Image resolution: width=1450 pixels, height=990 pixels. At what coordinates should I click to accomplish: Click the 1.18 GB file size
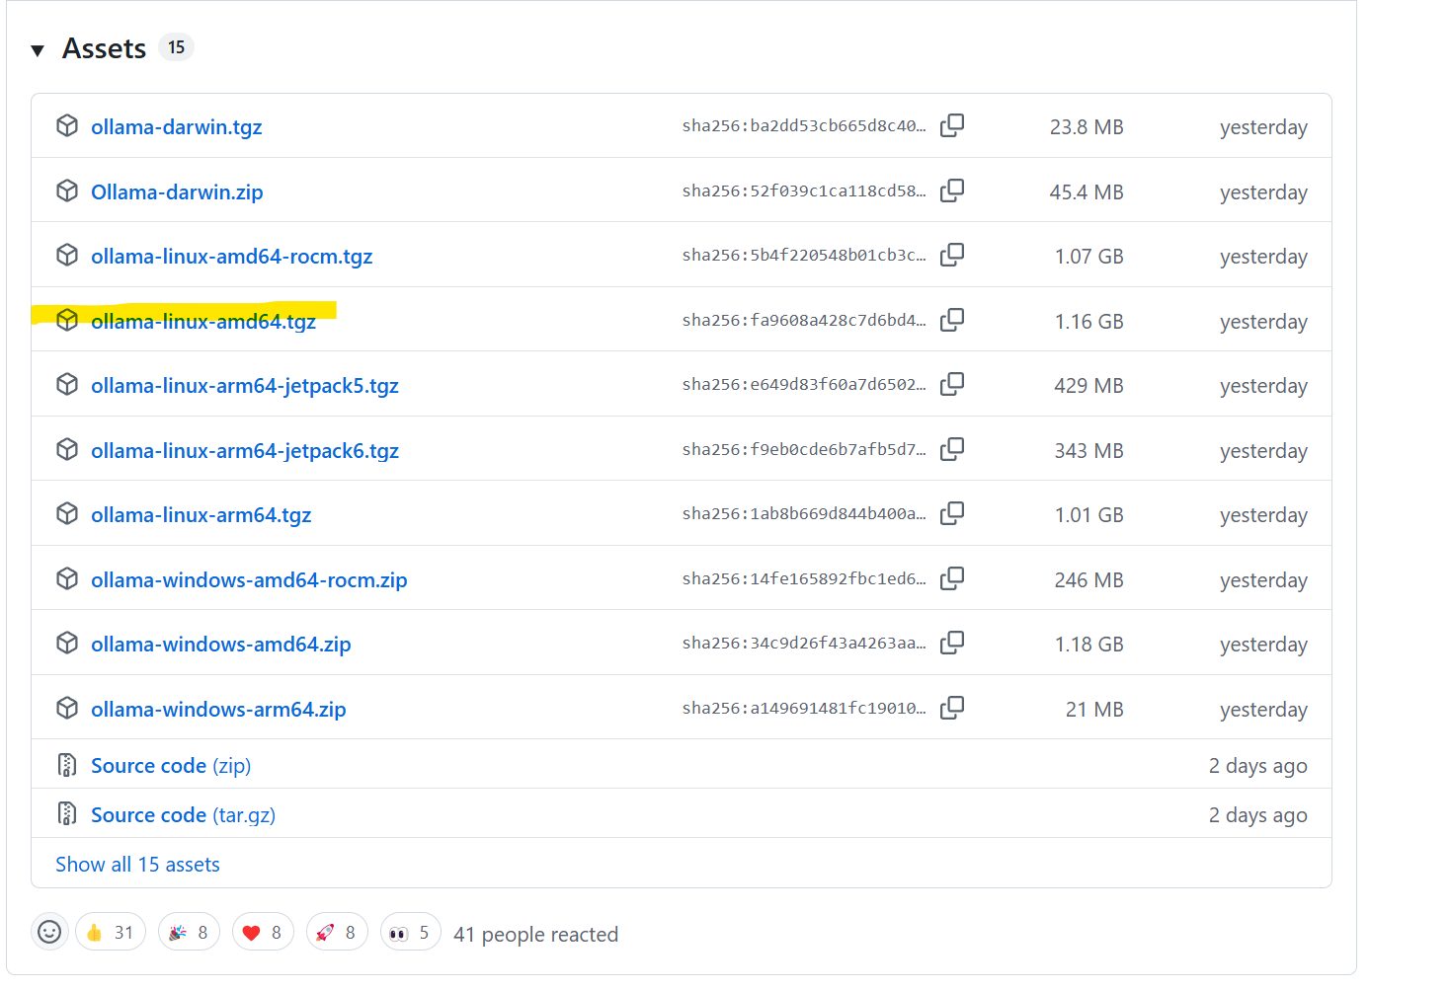click(1089, 645)
